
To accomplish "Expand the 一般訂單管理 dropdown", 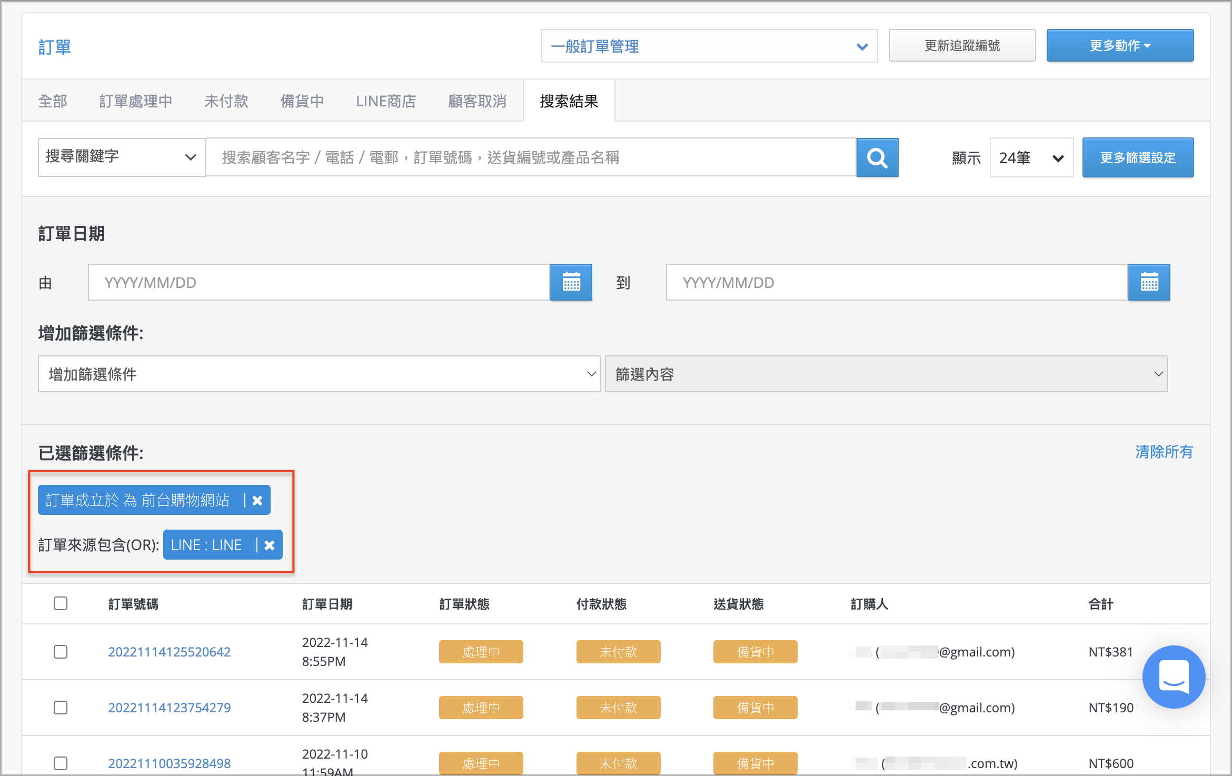I will point(709,46).
